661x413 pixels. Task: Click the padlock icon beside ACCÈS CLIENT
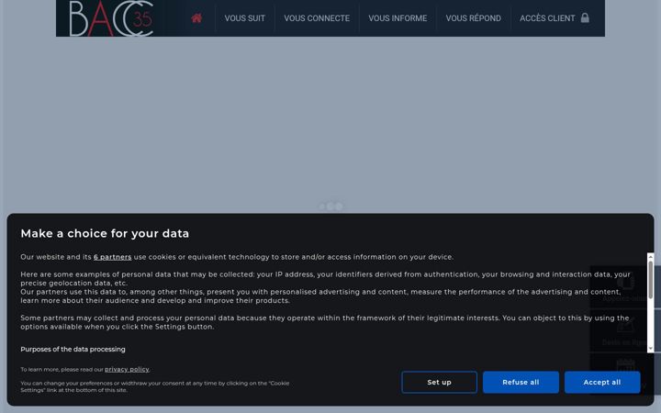click(x=585, y=17)
